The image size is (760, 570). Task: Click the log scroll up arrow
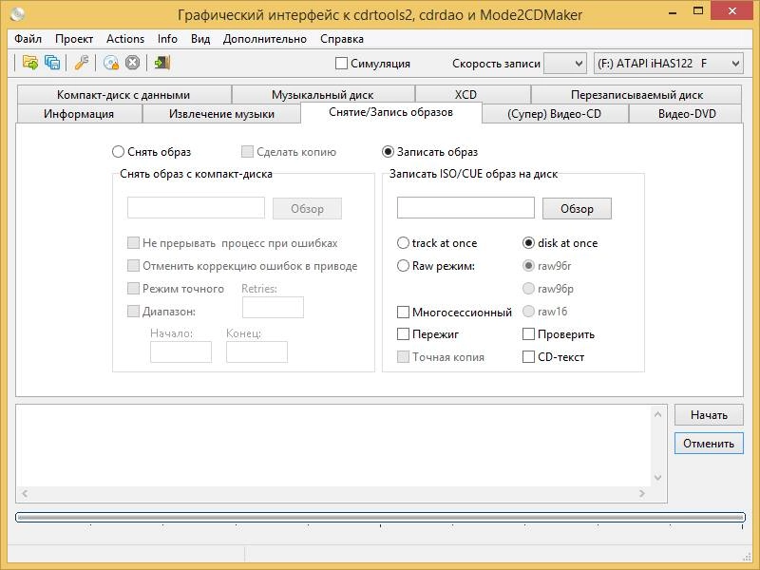(657, 414)
